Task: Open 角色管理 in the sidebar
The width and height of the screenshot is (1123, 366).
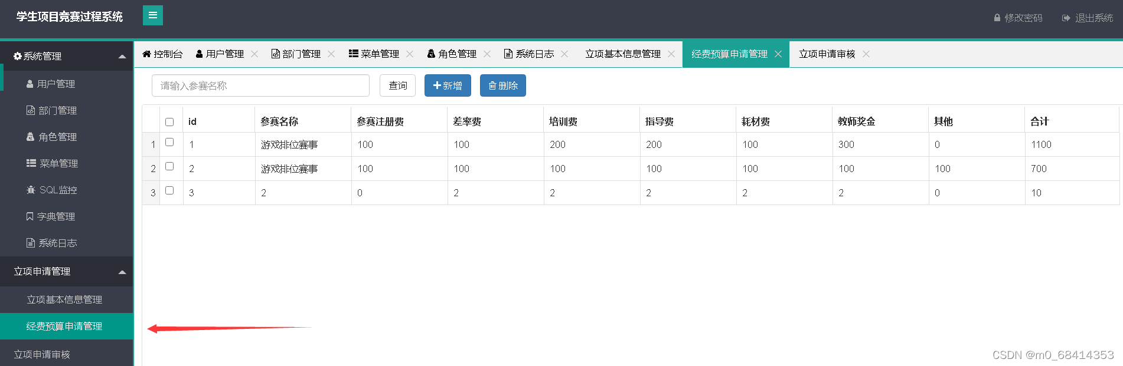Action: [x=67, y=137]
